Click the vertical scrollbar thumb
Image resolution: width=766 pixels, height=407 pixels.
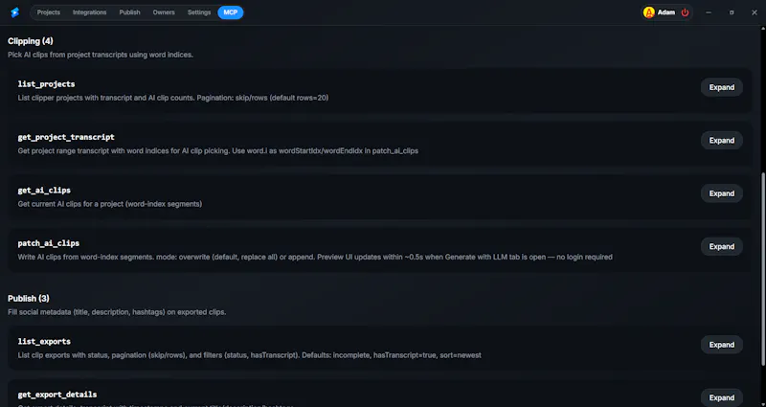tap(763, 269)
